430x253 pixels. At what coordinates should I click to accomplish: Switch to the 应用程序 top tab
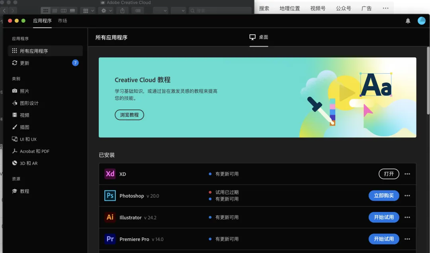tap(42, 21)
